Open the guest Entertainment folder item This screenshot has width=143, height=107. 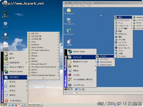pyautogui.click(x=124, y=20)
